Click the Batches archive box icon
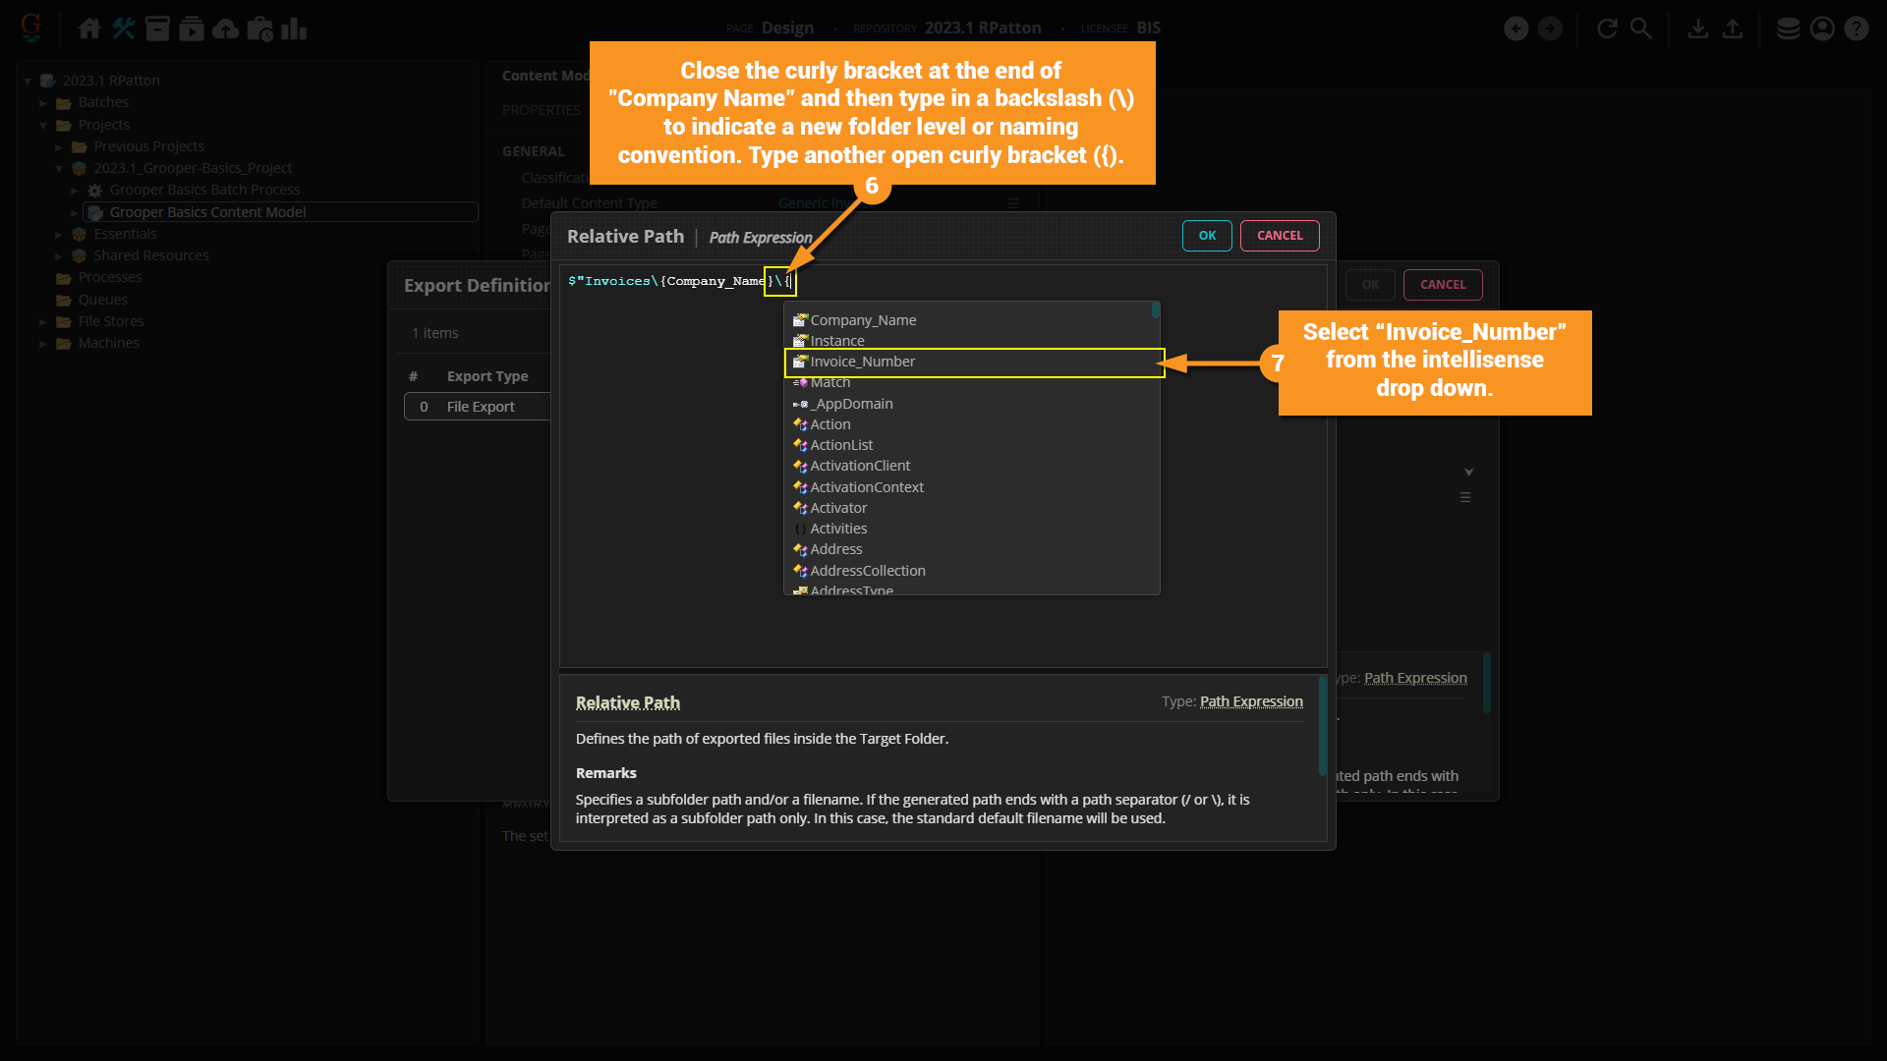Viewport: 1887px width, 1061px height. tap(157, 28)
